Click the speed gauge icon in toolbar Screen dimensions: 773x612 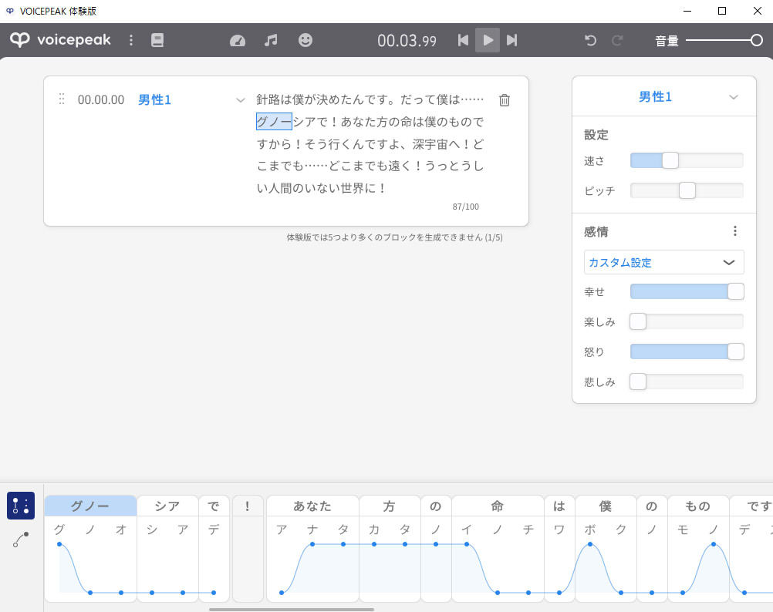pos(238,40)
